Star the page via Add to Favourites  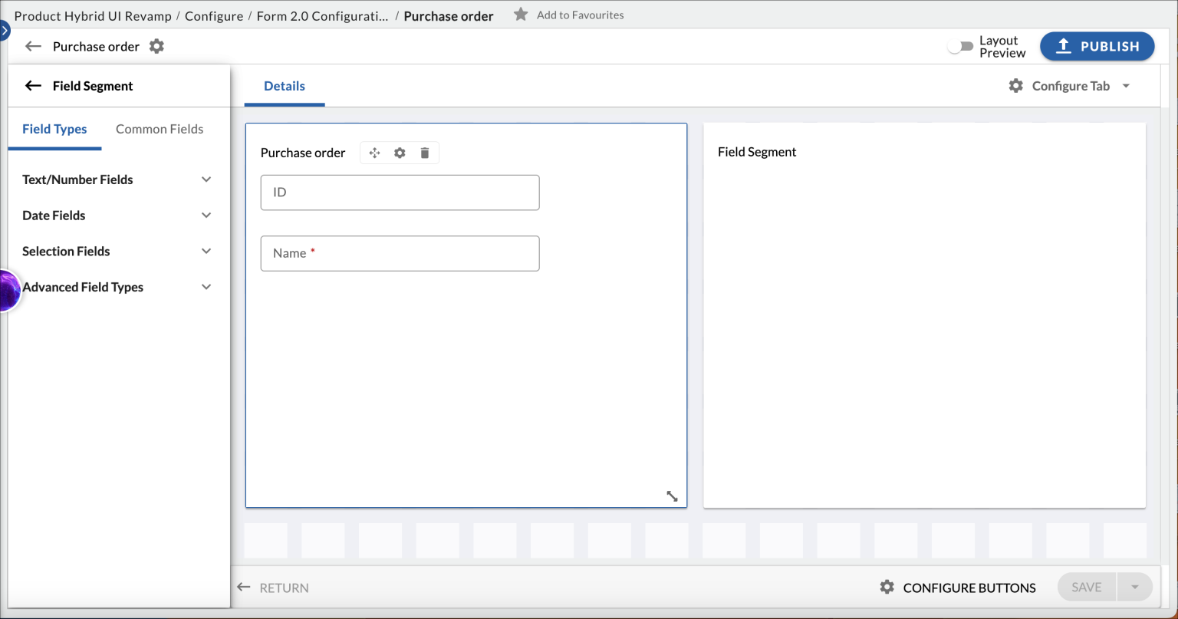click(x=521, y=15)
